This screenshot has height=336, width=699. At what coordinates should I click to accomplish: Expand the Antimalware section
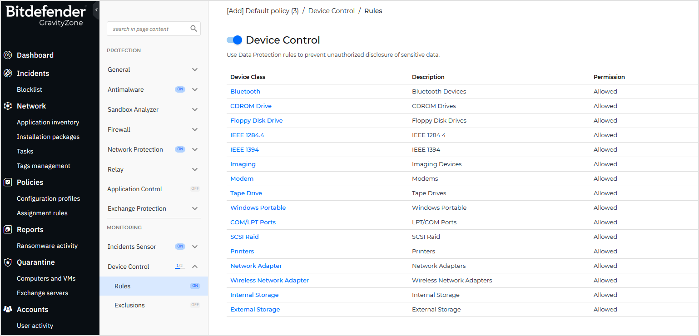[195, 89]
